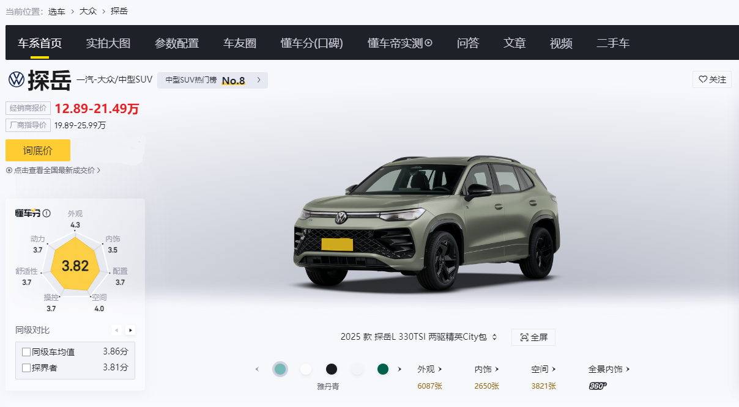Switch to the 参数配置 tab
This screenshot has height=407, width=739.
click(x=177, y=43)
